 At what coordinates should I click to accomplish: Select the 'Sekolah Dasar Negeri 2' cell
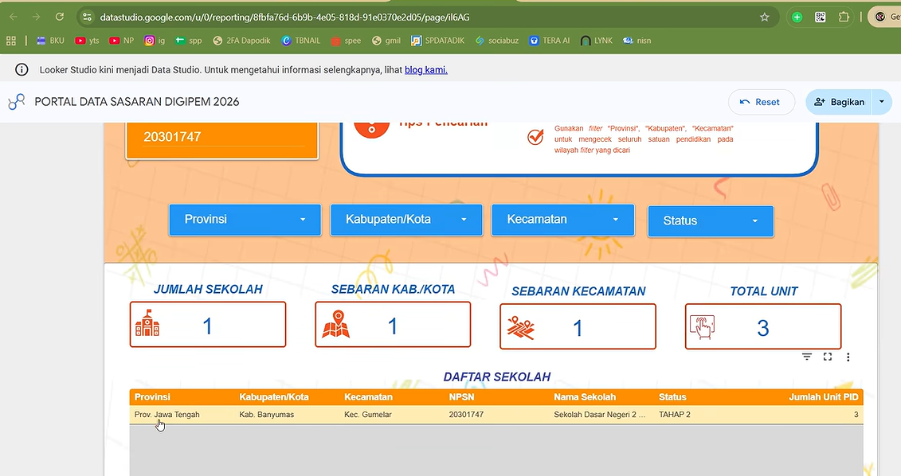599,415
